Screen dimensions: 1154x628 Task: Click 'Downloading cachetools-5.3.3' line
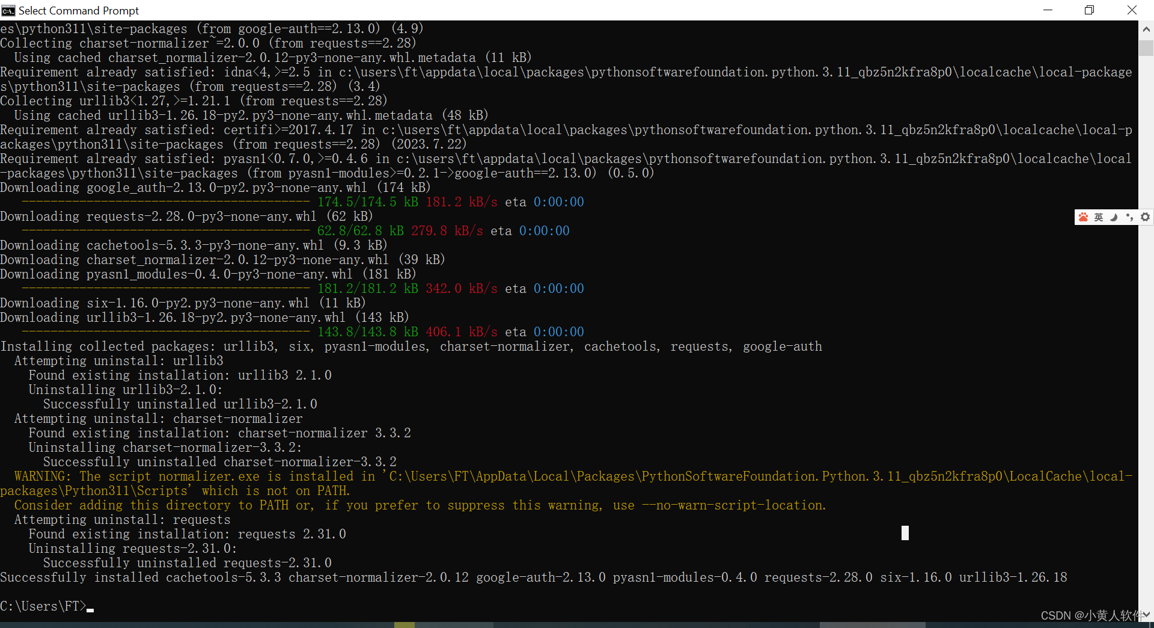[x=194, y=245]
